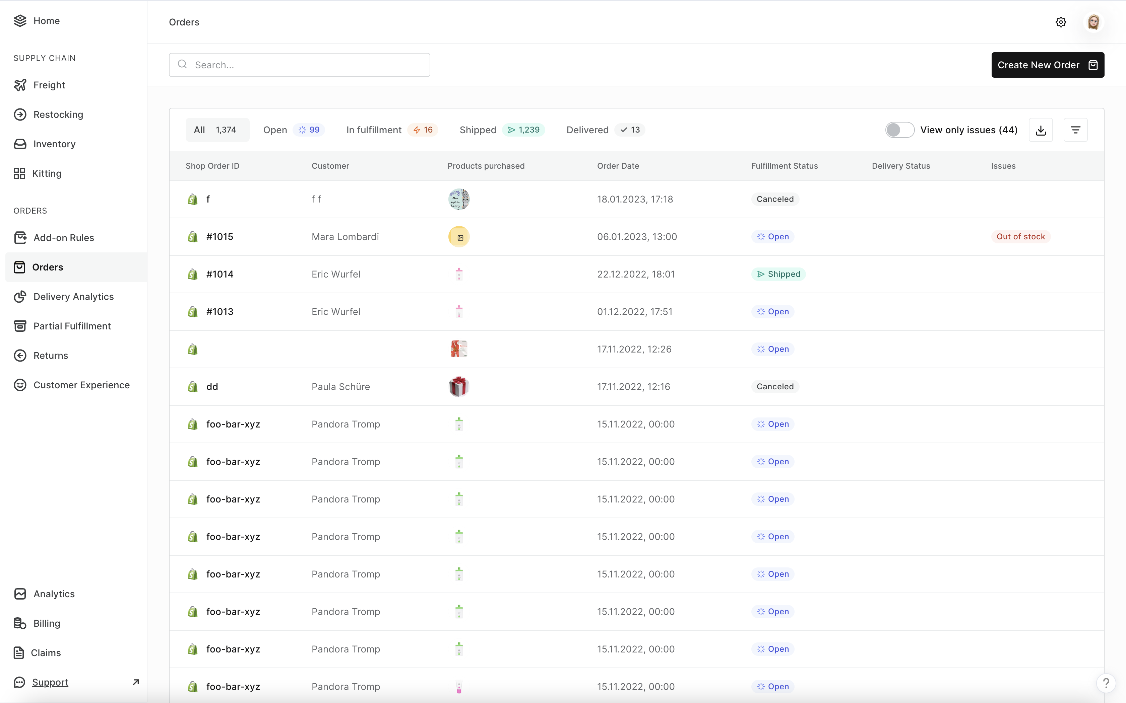1126x703 pixels.
Task: Open the Support link
Action: [x=50, y=682]
